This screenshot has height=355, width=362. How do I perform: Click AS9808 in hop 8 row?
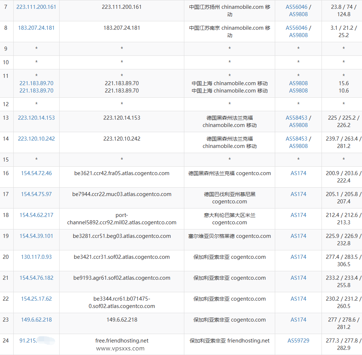coord(298,35)
